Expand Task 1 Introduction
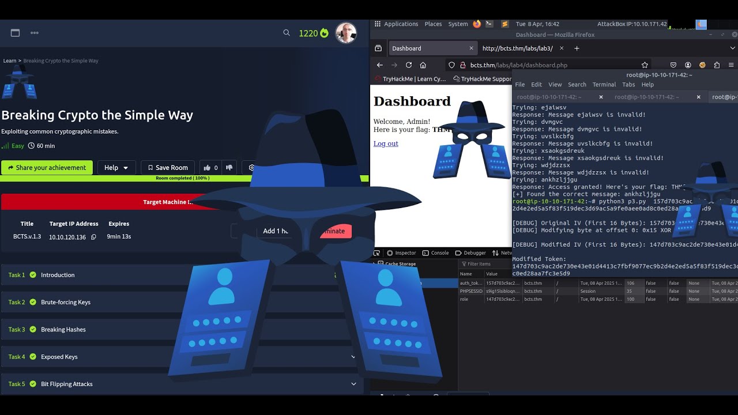The image size is (738, 415). 182,275
